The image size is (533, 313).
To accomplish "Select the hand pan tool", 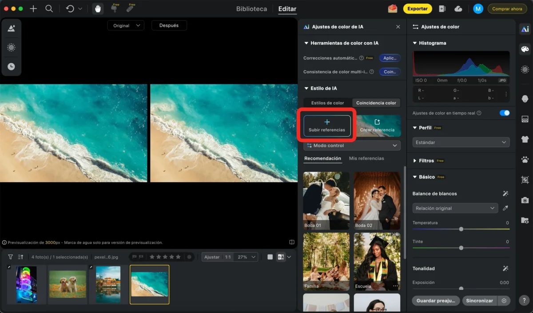I will (x=98, y=8).
